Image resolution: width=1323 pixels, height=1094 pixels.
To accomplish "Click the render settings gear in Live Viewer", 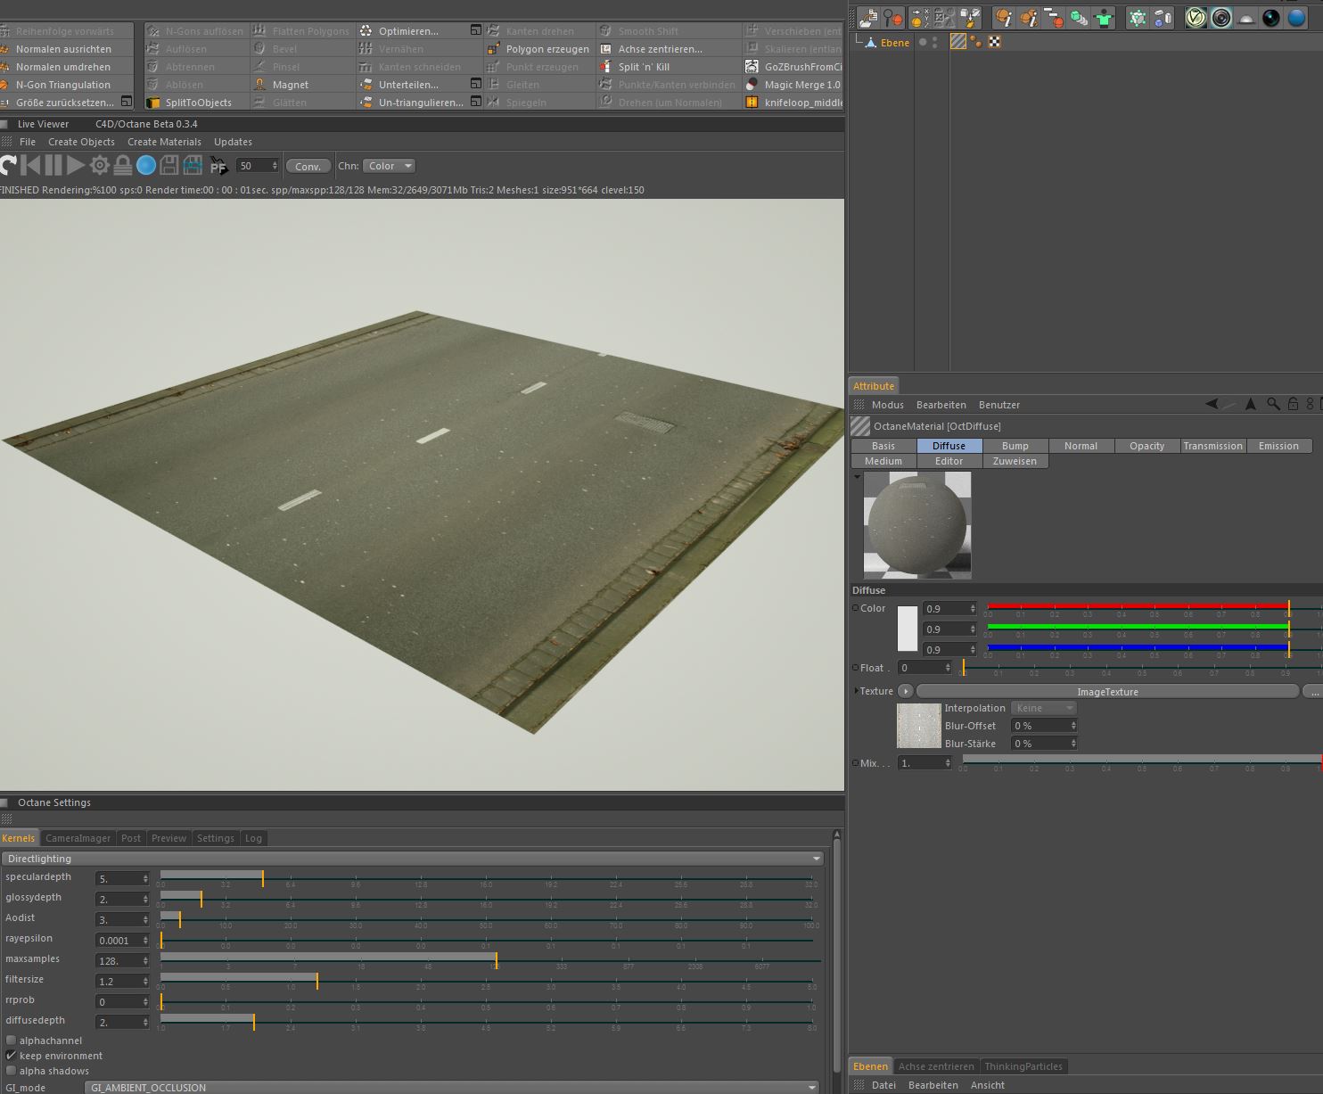I will [99, 166].
